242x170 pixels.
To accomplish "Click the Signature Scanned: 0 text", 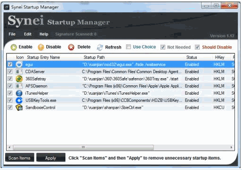I will (76, 34).
